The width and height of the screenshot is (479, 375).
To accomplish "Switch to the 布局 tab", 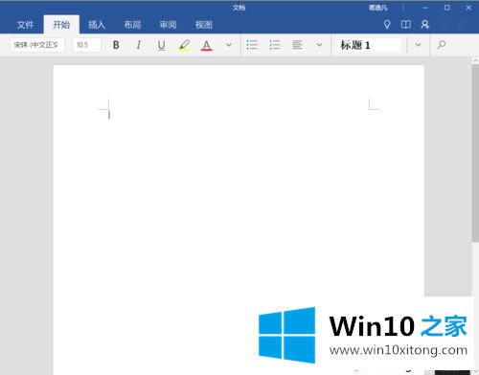I will click(x=132, y=25).
